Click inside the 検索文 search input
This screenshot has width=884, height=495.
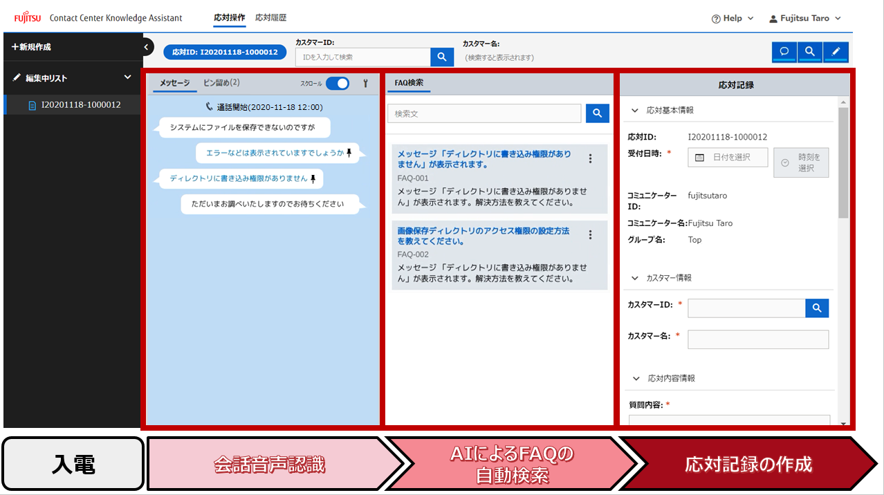tap(484, 113)
